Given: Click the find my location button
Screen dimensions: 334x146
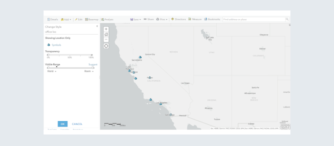Looking at the screenshot, I should click(106, 46).
